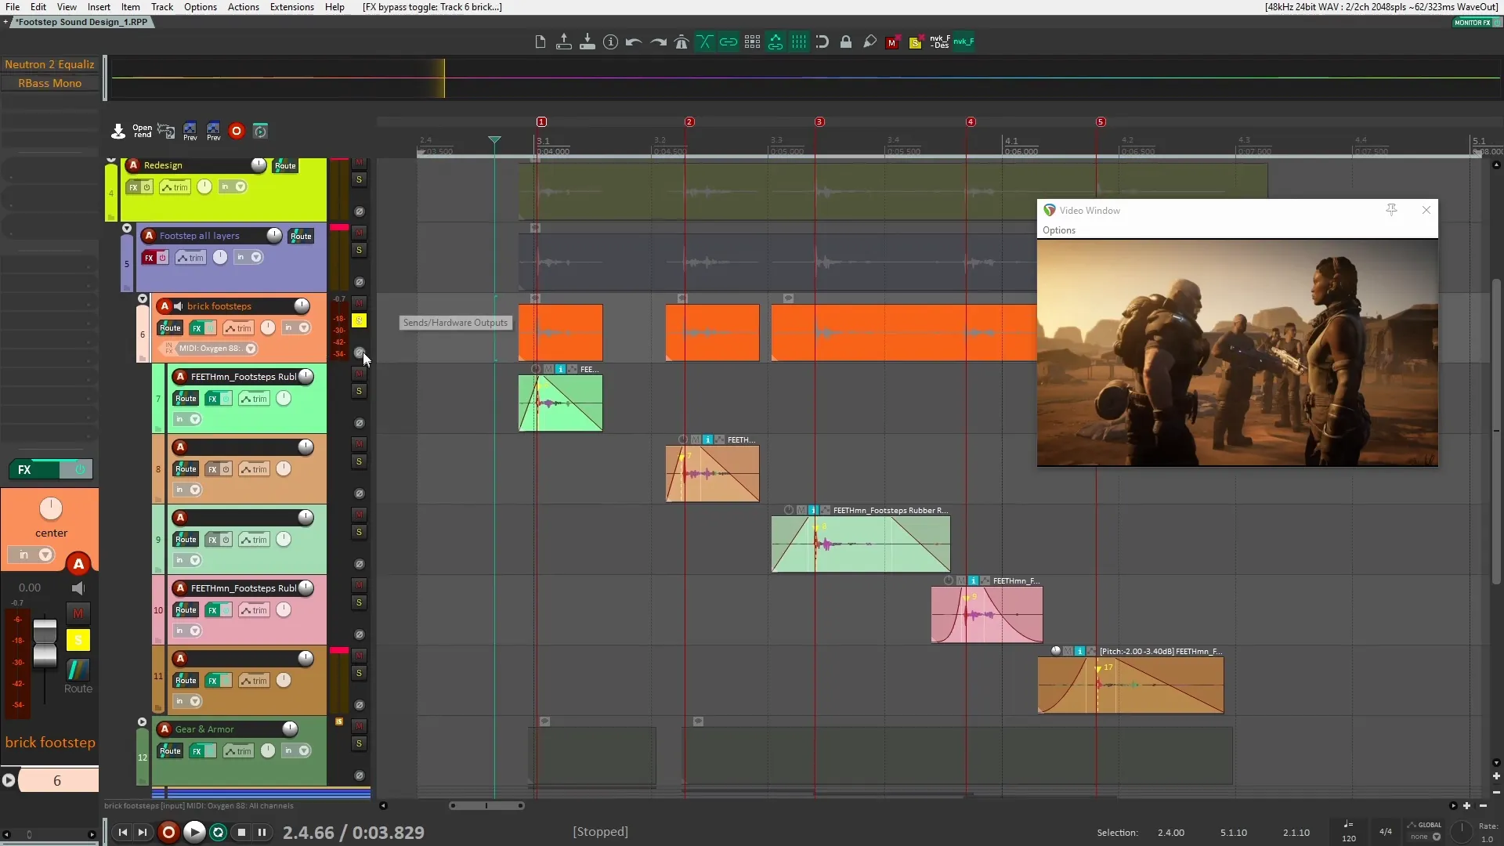Click Route button on Redesign track
This screenshot has width=1504, height=846.
pyautogui.click(x=285, y=166)
